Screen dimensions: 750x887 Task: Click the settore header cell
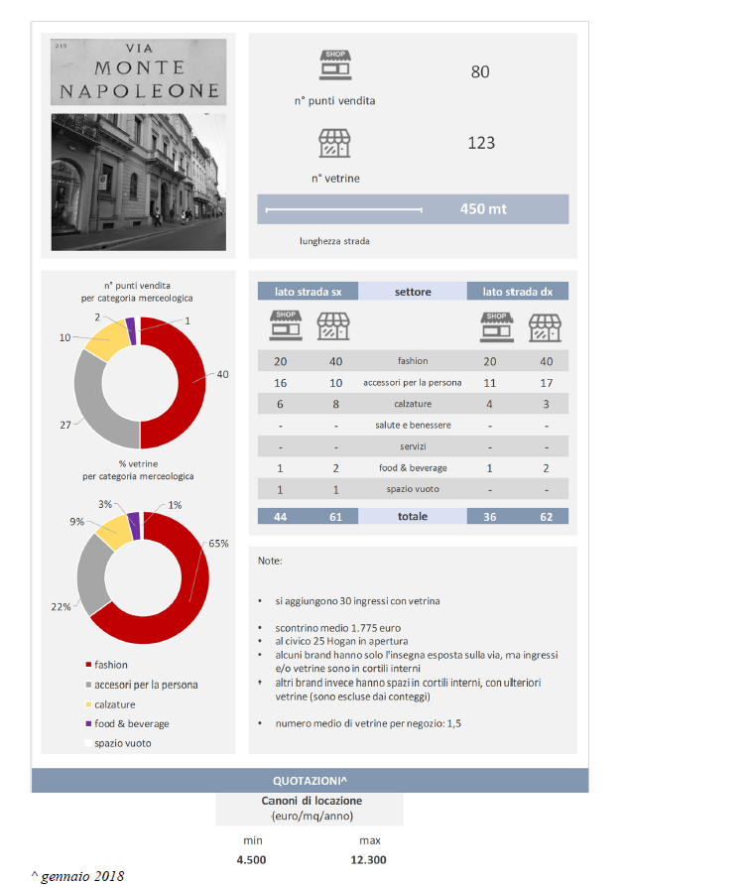pyautogui.click(x=413, y=292)
